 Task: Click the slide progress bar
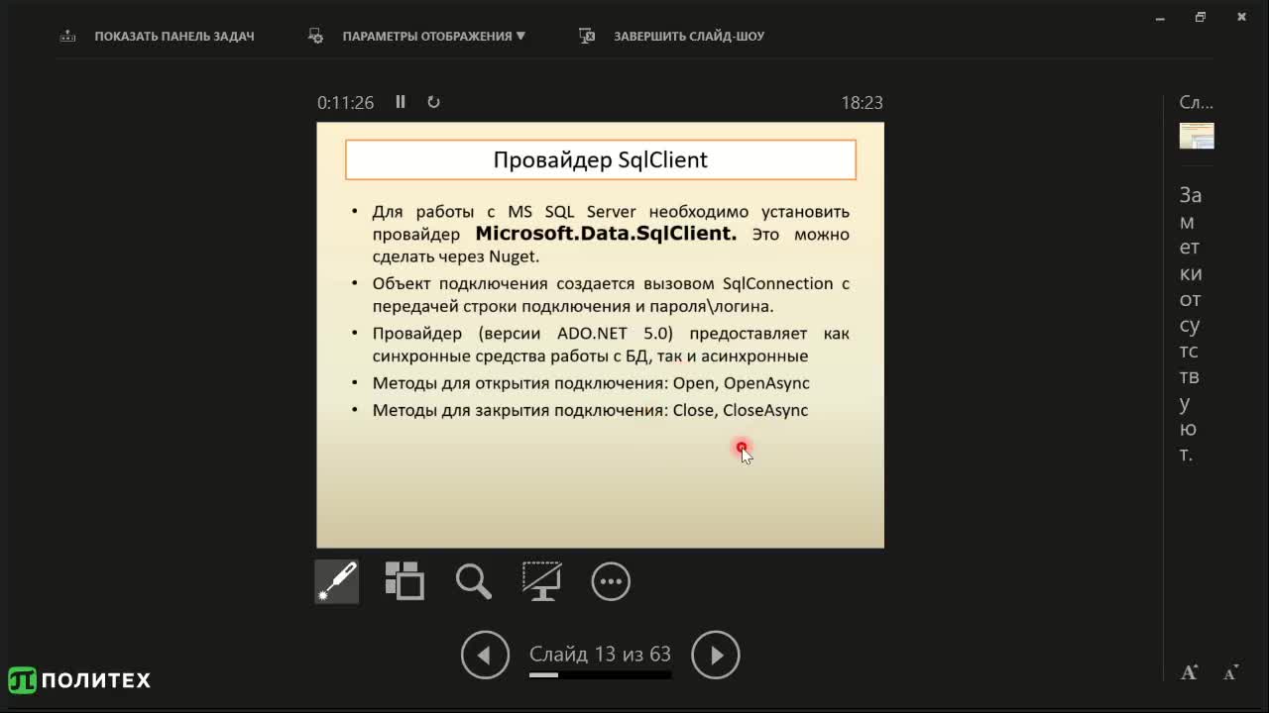600,675
